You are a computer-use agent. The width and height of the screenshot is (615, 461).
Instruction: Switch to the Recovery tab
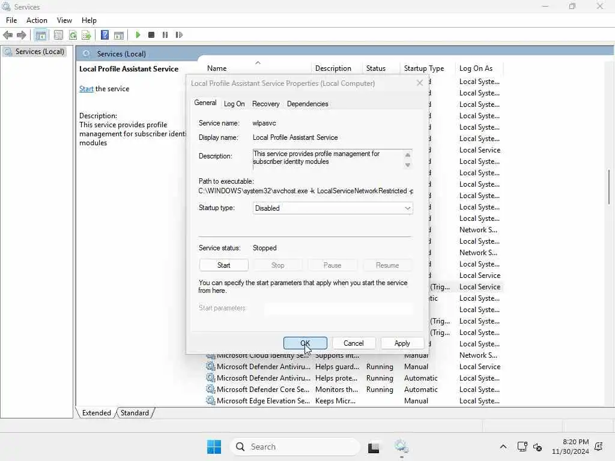coord(266,104)
